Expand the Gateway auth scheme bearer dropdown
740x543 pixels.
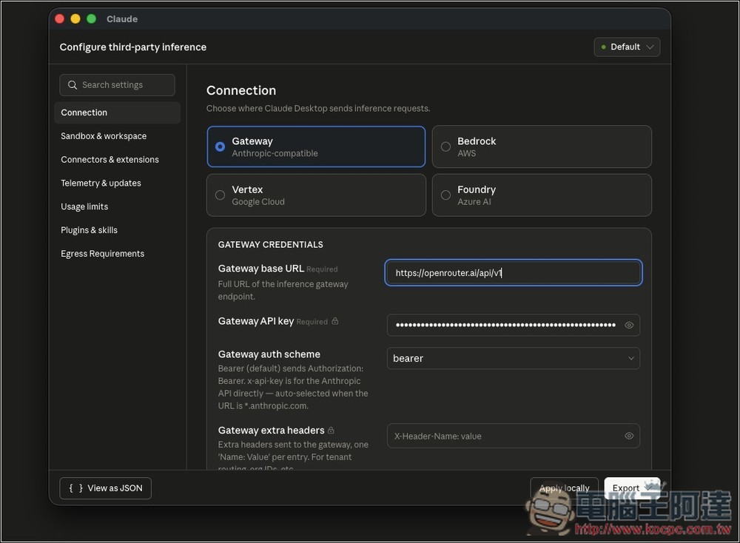point(513,358)
